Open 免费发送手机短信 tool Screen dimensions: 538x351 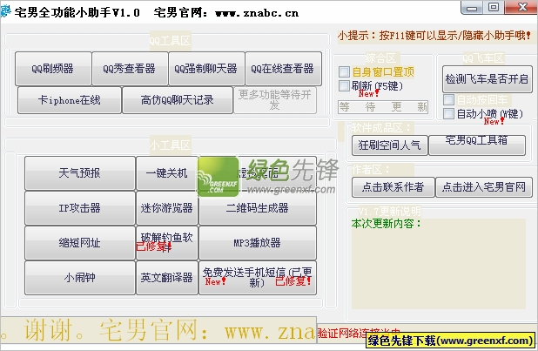pos(258,278)
